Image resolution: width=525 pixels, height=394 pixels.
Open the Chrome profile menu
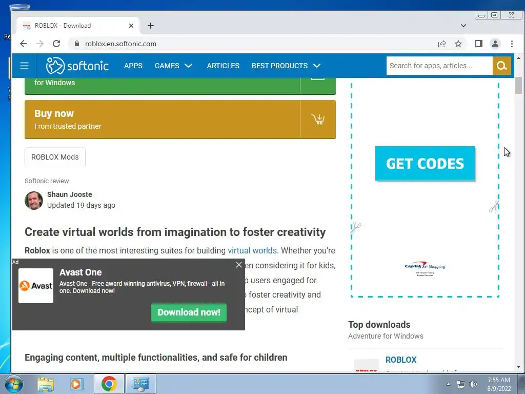pyautogui.click(x=495, y=44)
